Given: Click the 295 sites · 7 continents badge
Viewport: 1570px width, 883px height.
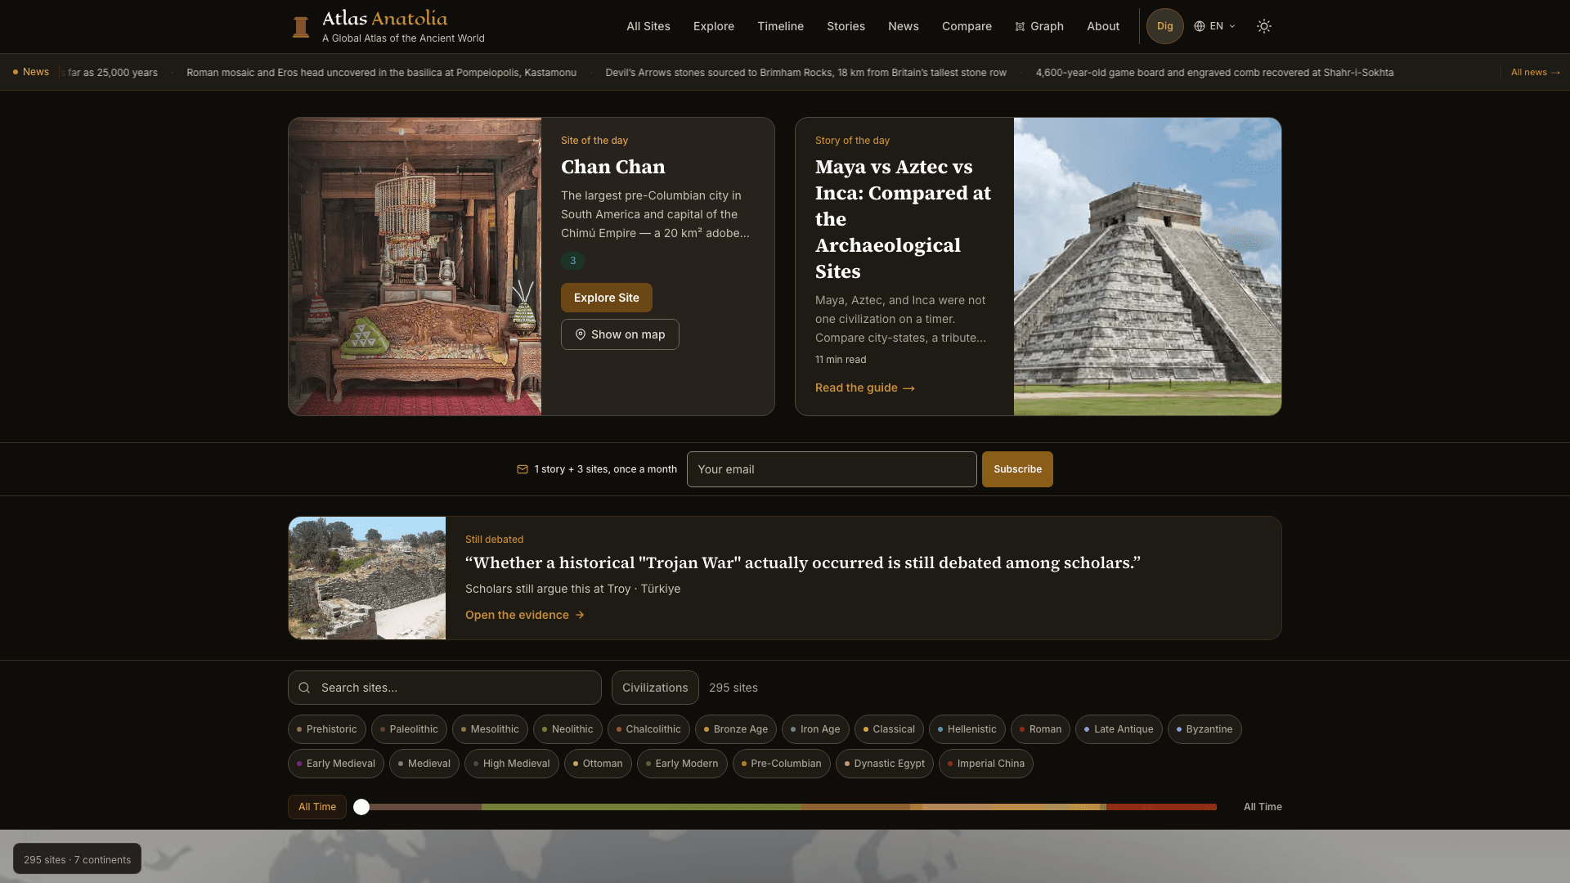Looking at the screenshot, I should (77, 859).
